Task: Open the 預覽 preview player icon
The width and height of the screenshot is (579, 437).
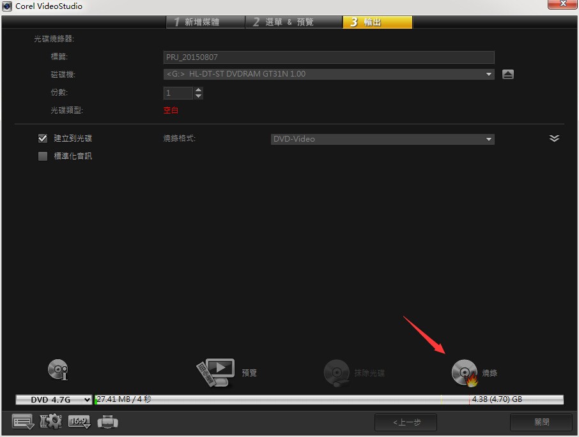Action: click(215, 372)
